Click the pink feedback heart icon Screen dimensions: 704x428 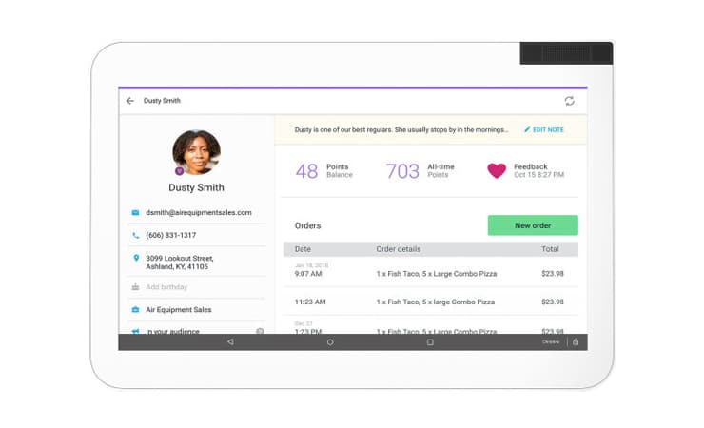coord(497,171)
